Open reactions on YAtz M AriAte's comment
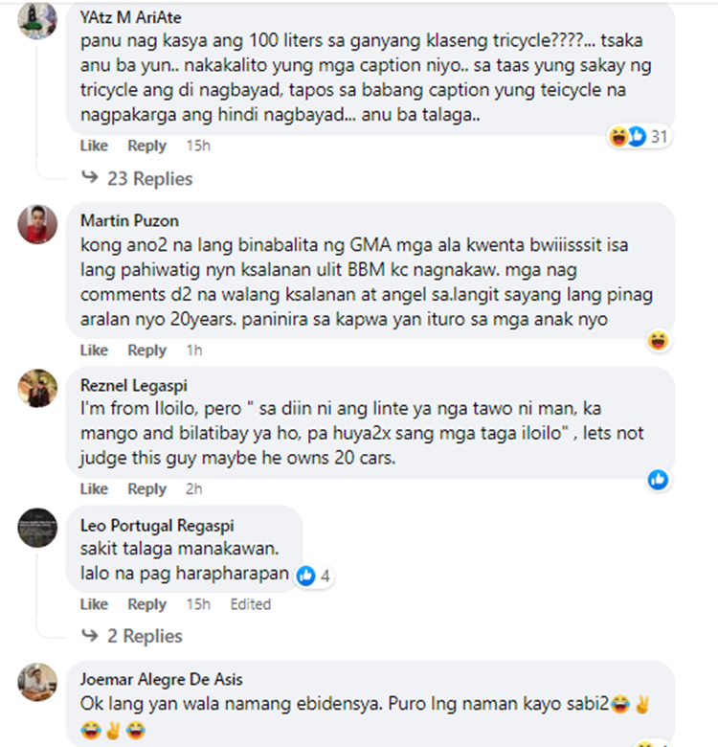 [639, 137]
